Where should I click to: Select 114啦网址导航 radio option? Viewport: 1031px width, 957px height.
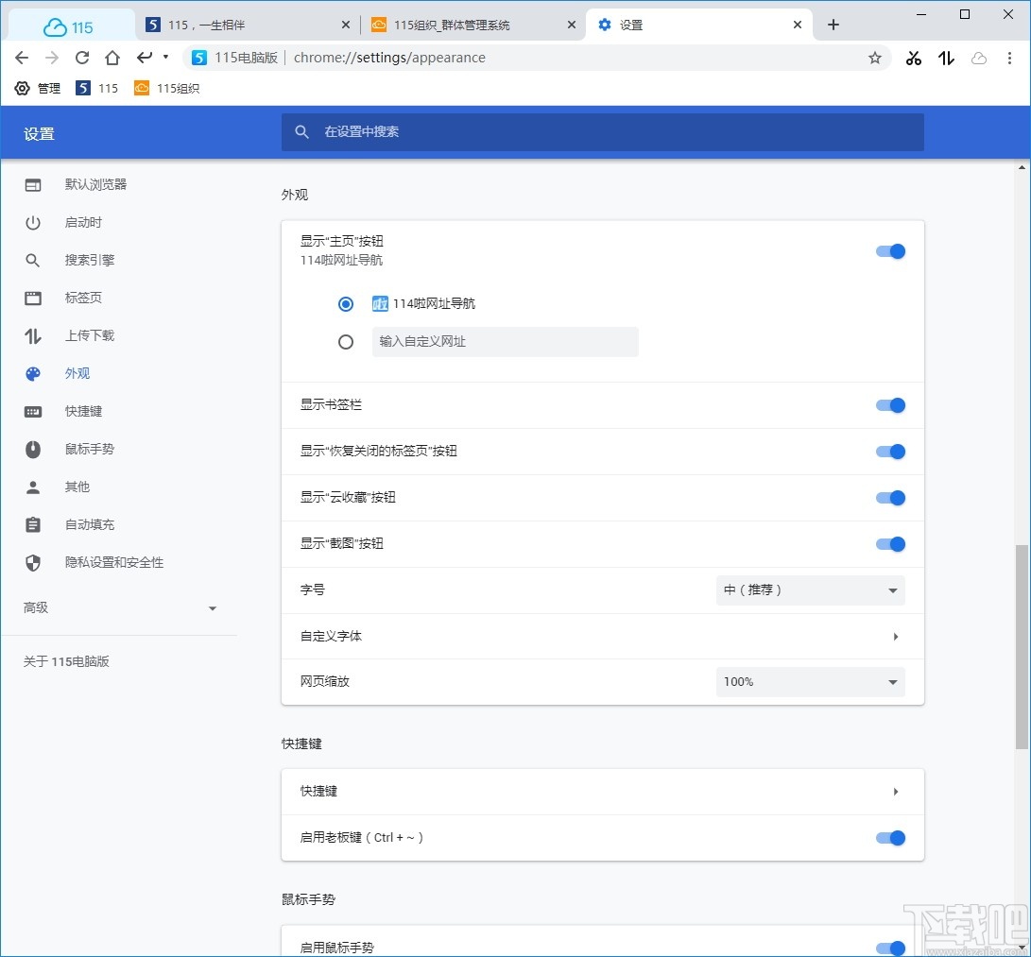[x=346, y=304]
